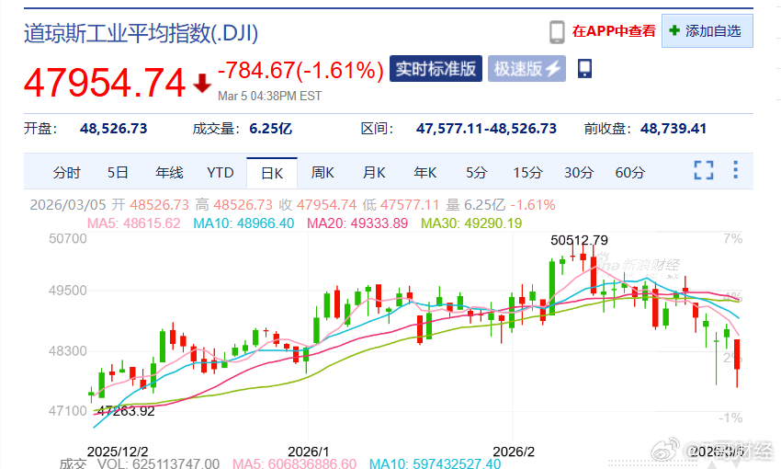Image resolution: width=781 pixels, height=469 pixels.
Task: Open the YTD chart tab
Action: click(221, 173)
